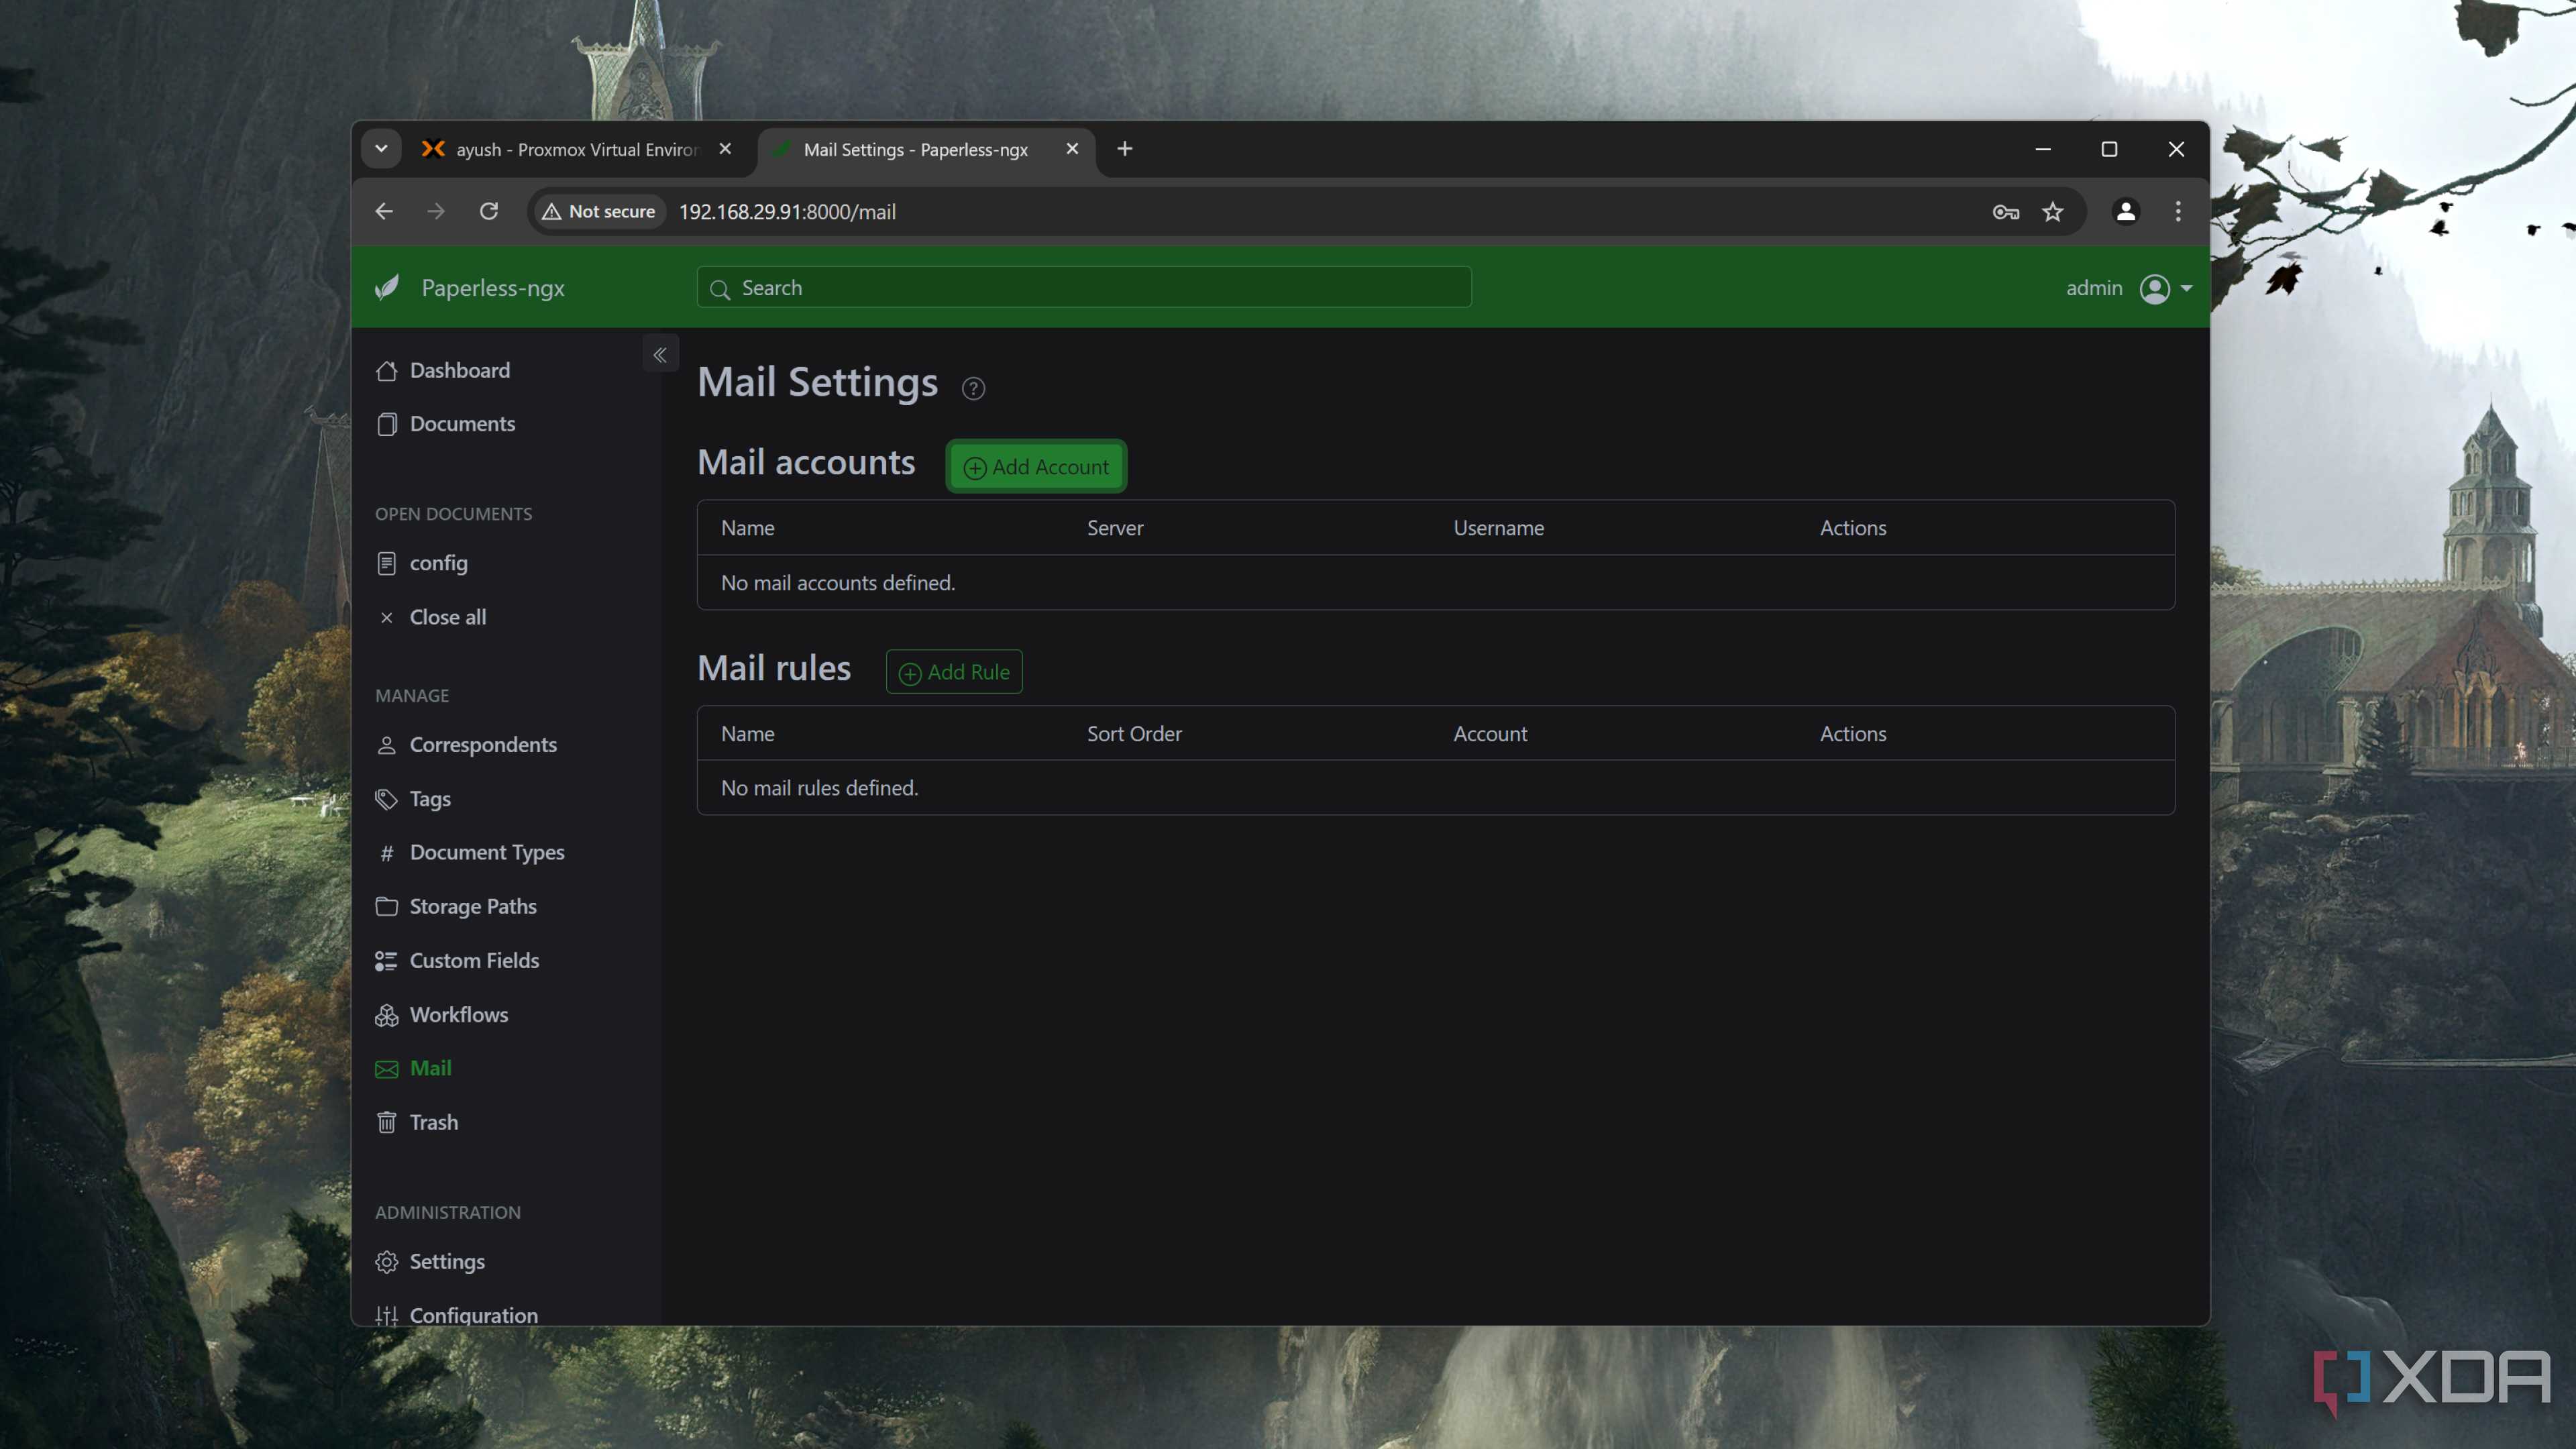Open the tab search dropdown arrow

point(381,149)
